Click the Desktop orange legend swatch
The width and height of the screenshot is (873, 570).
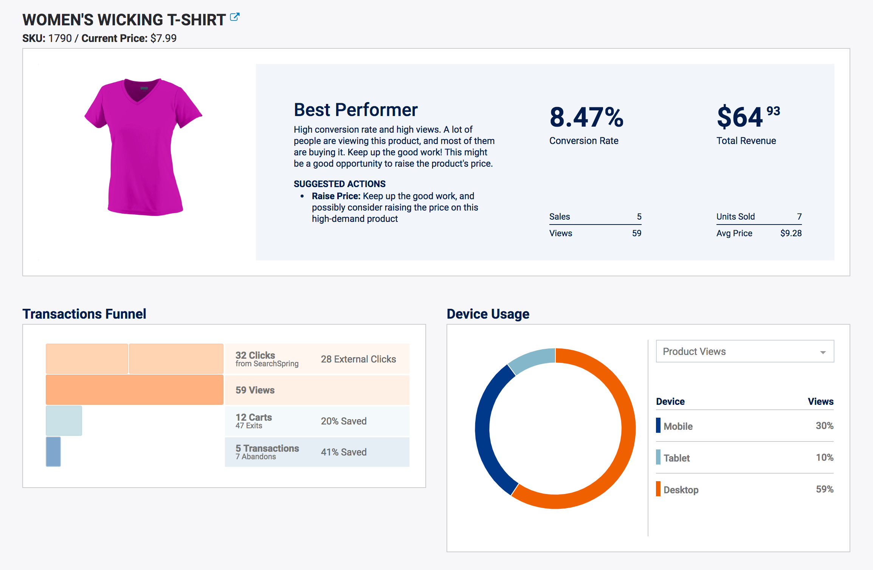tap(658, 489)
